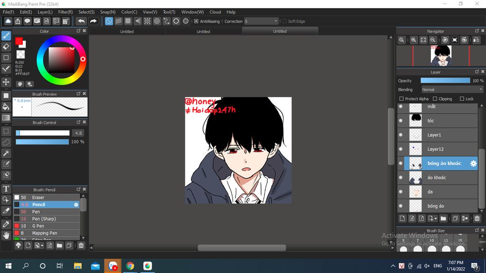Hide the tóc layer
The image size is (486, 273).
[x=401, y=121]
